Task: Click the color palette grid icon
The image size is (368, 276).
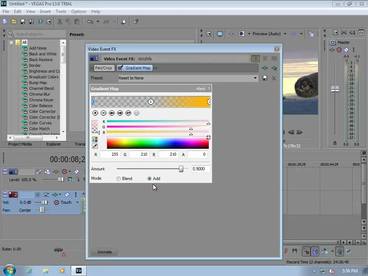Action: click(x=95, y=139)
